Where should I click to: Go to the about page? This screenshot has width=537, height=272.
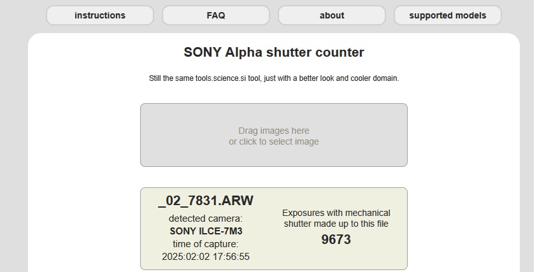[x=332, y=15]
